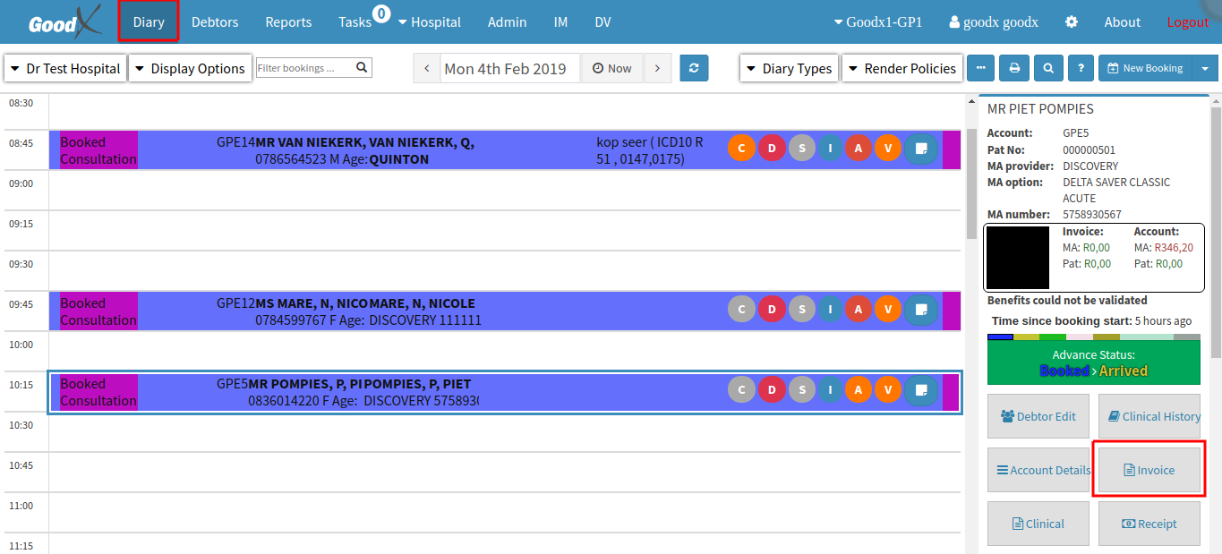Screen dimensions: 1222x554
Task: Click the I icon on Piet Pompies booking
Action: pyautogui.click(x=830, y=389)
